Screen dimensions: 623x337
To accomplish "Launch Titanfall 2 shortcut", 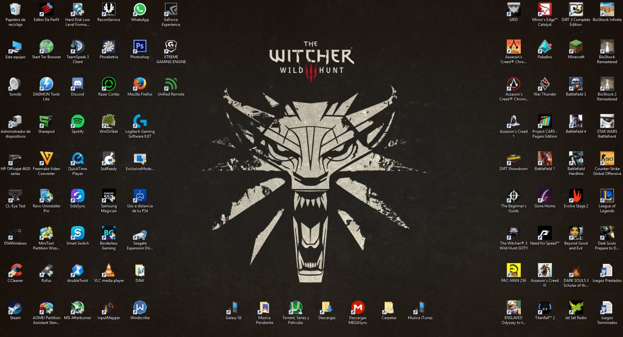I will click(545, 308).
